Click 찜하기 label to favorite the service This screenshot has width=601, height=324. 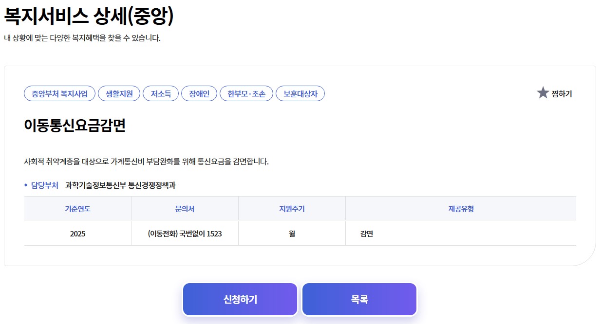tap(563, 93)
